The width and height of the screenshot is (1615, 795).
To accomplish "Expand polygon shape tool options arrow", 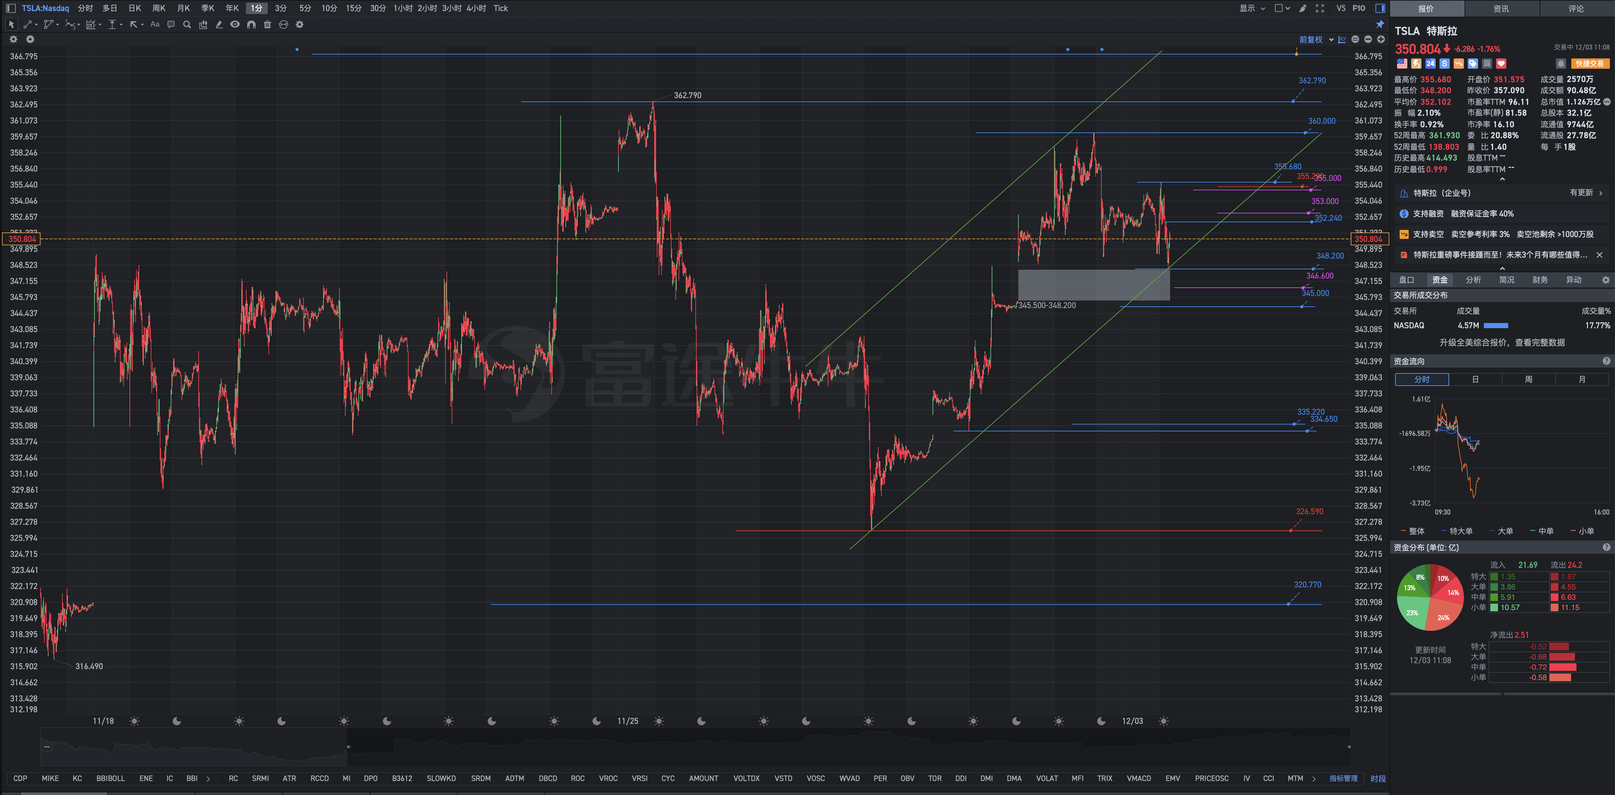I will coord(58,25).
